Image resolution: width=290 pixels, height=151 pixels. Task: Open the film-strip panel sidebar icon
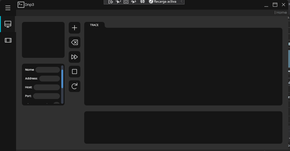click(8, 40)
